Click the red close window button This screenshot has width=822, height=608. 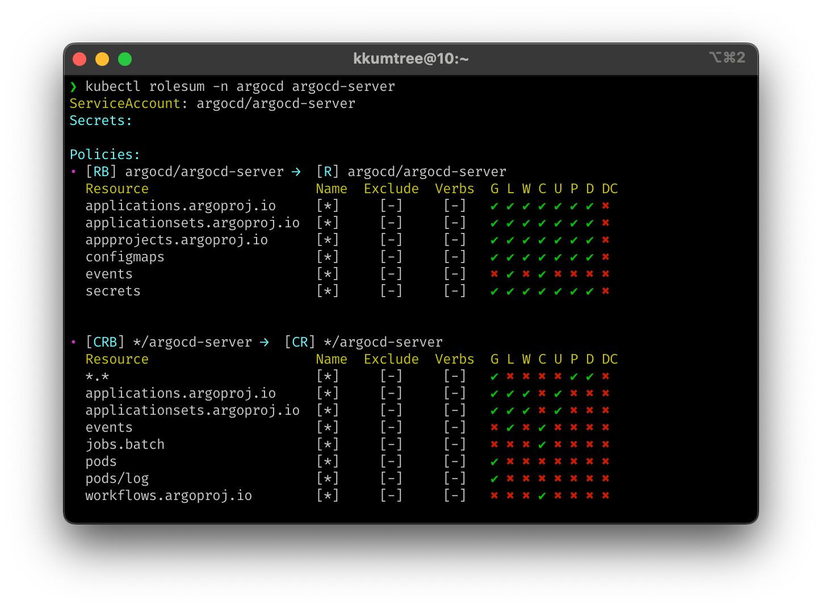(x=79, y=59)
